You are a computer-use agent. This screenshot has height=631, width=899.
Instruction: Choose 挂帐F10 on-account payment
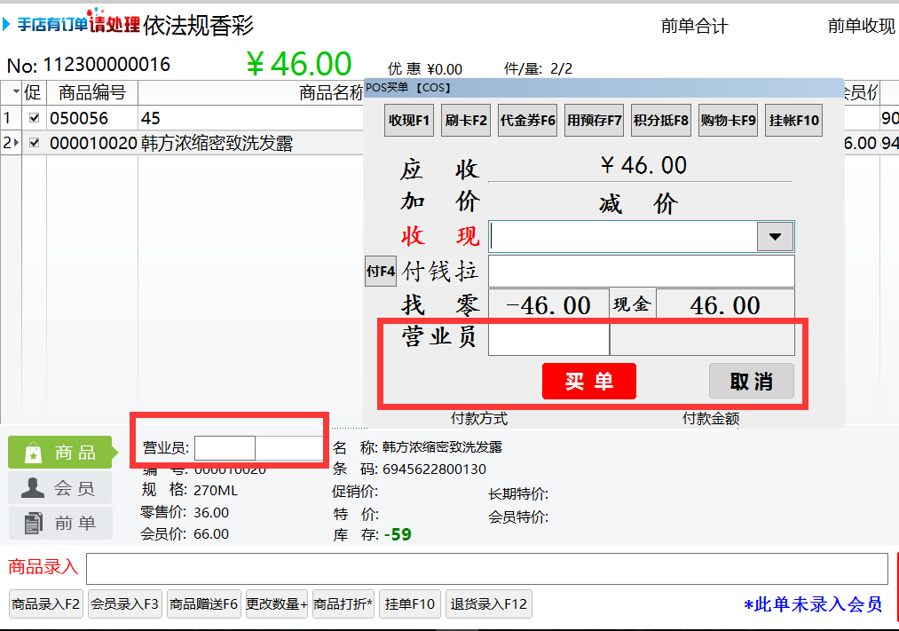(794, 121)
